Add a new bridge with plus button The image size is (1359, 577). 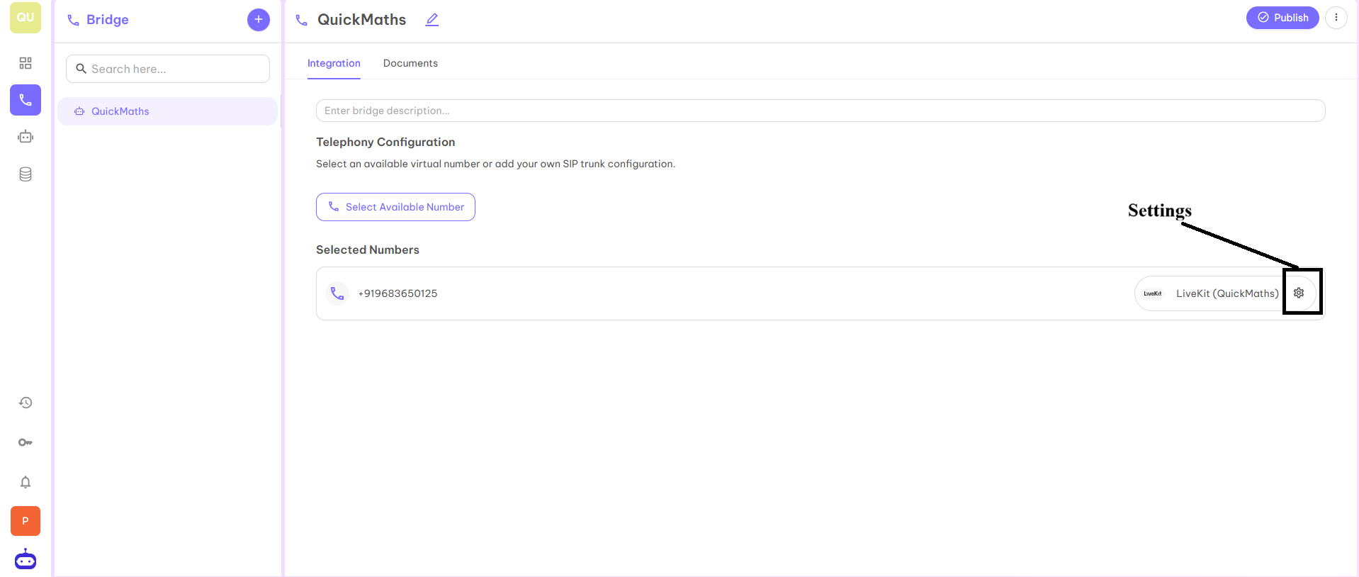coord(259,19)
